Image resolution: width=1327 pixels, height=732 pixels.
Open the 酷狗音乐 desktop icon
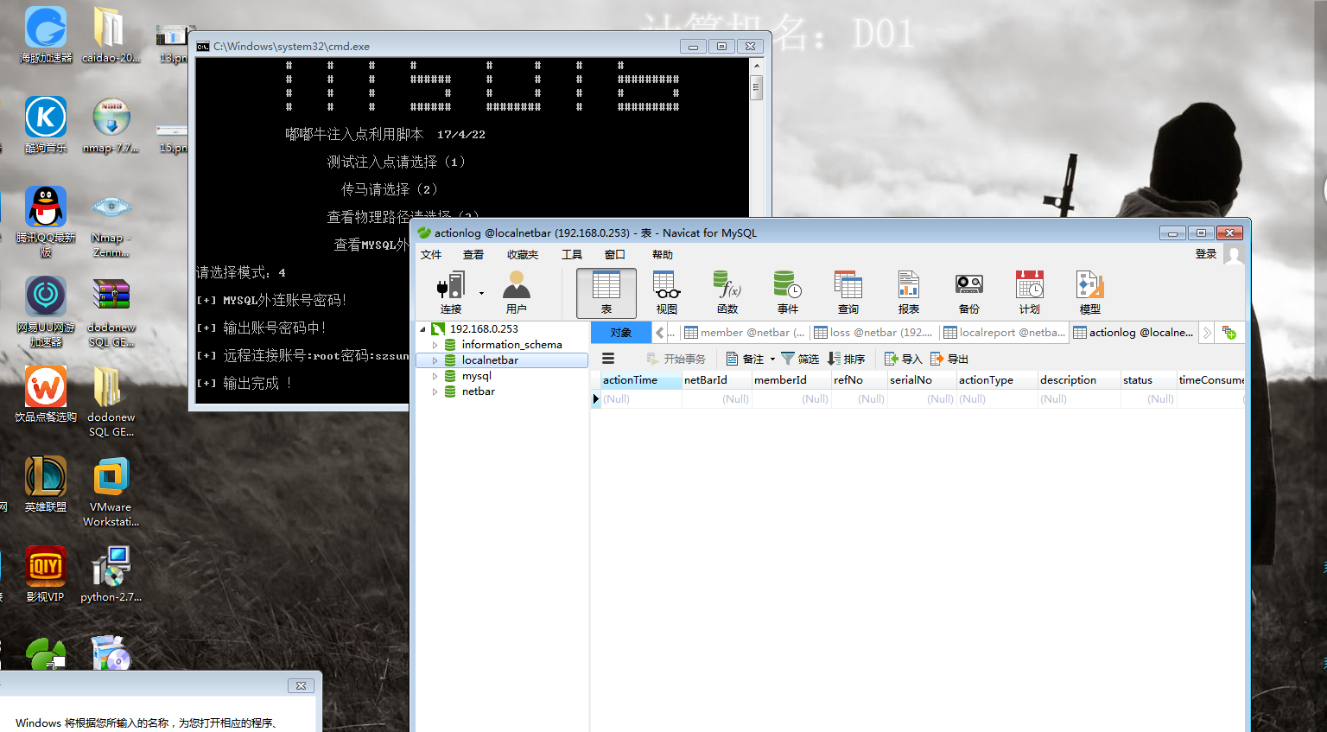46,125
